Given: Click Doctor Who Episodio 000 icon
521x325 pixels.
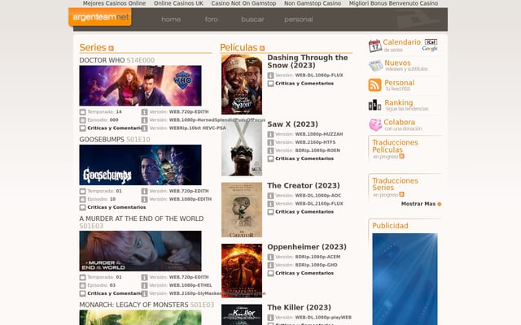Looking at the screenshot, I should (x=82, y=120).
